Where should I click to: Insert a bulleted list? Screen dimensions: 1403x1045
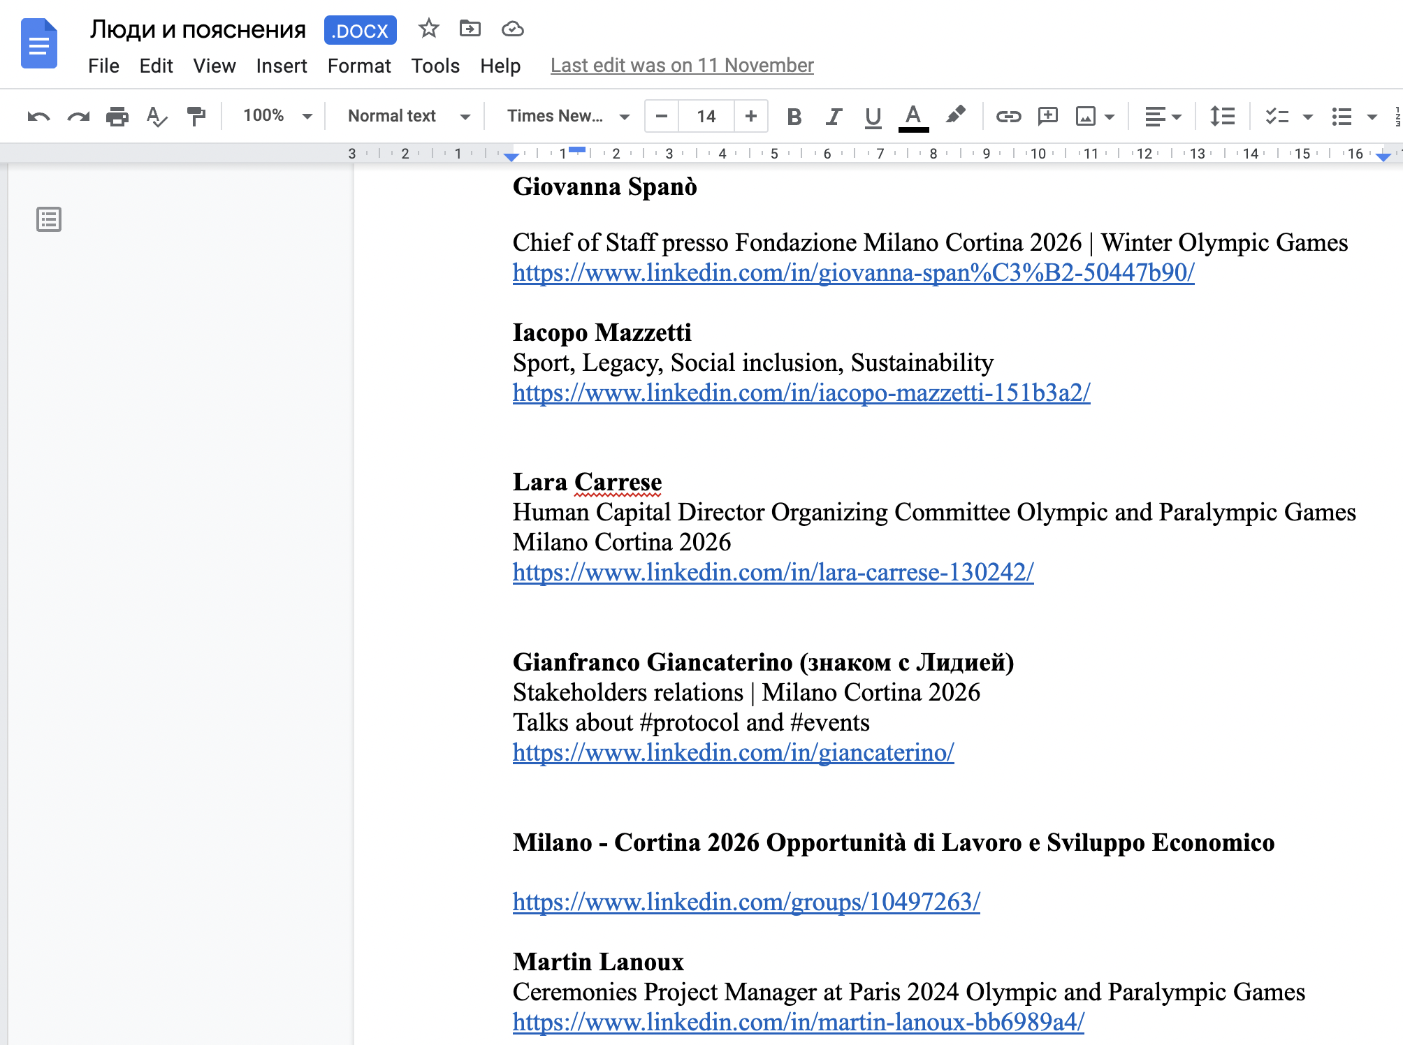coord(1342,116)
